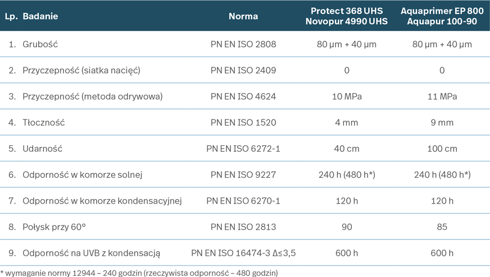Screen dimensions: 490x277
Task: Select the "Tłoczność" row label
Action: [x=44, y=123]
